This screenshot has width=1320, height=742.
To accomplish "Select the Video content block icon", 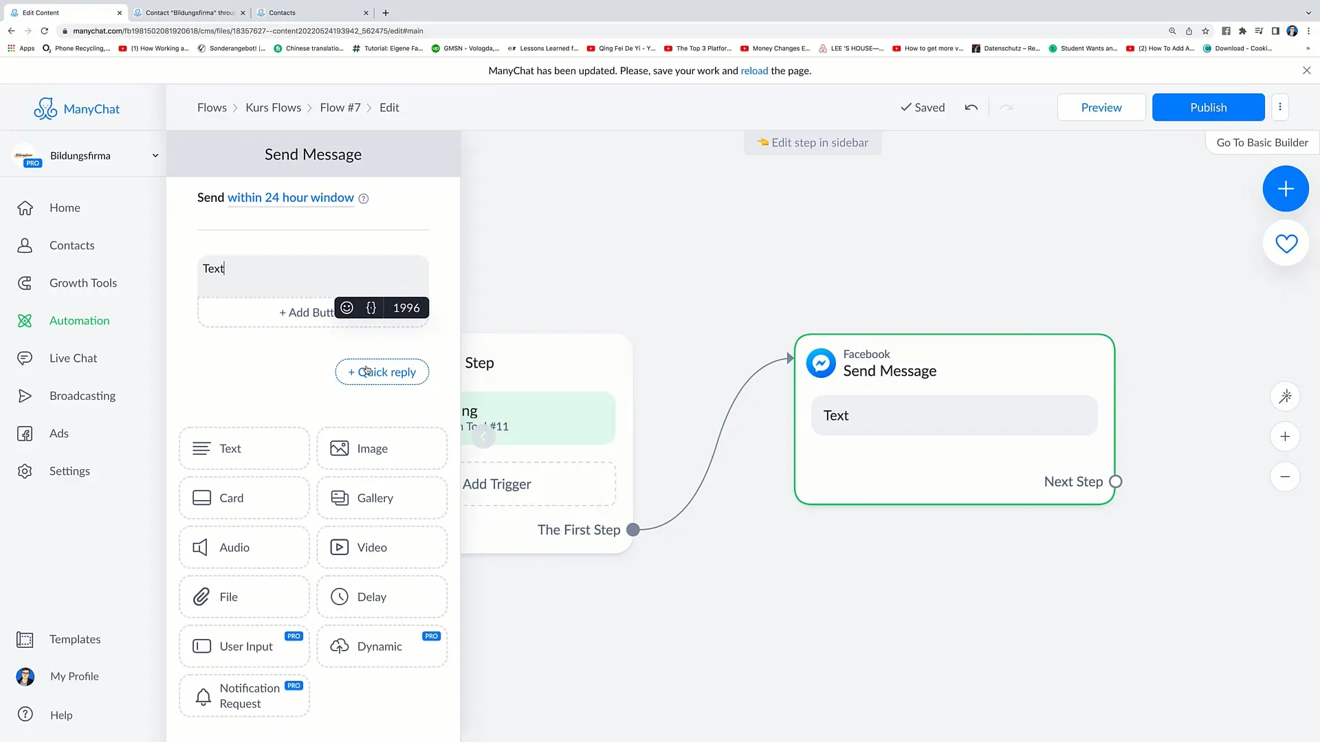I will 338,546.
